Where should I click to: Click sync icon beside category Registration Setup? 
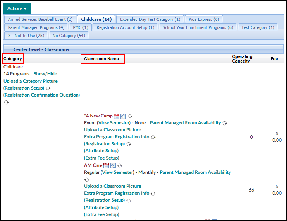pos(48,88)
